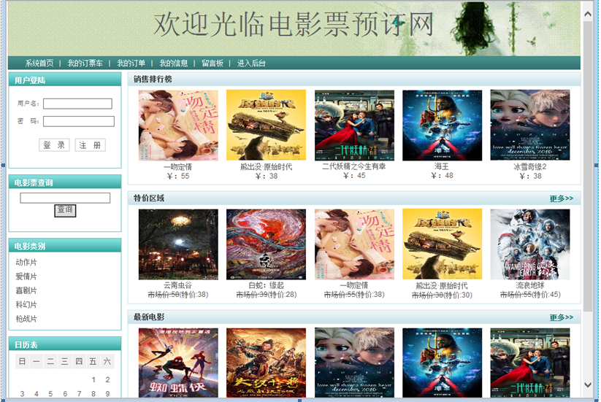Select the 爱情片 category

tap(26, 277)
